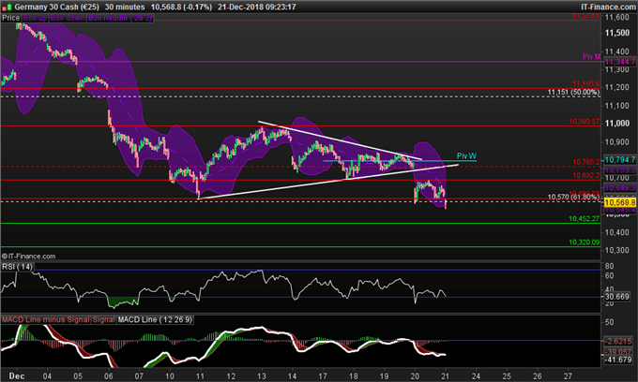The image size is (638, 382).
Task: Click the Piv W weekly pivot label
Action: (x=466, y=155)
